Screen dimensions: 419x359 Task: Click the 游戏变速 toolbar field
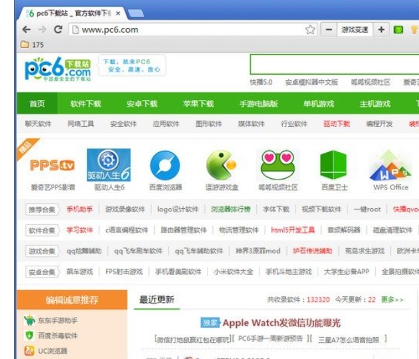pos(355,29)
